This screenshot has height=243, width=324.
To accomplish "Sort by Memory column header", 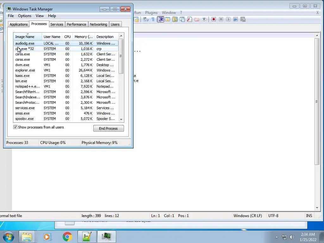I will click(x=84, y=37).
